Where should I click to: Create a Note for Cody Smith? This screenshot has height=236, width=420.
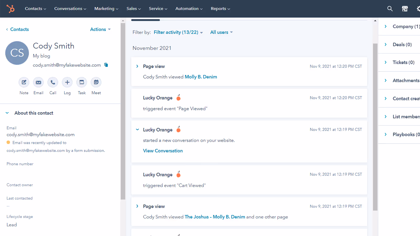24,82
